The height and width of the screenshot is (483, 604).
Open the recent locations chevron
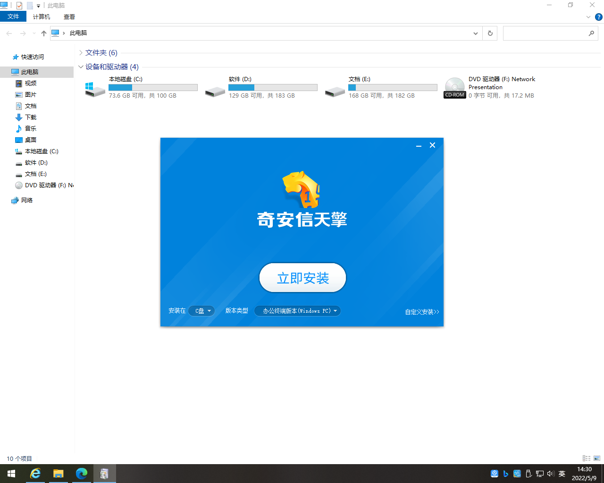[34, 33]
